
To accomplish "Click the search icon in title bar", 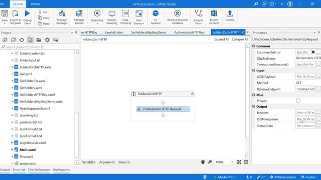I will coord(256,4).
